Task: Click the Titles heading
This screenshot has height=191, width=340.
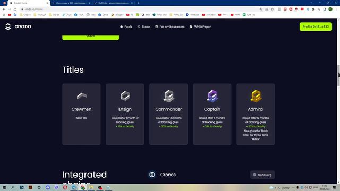Action: 73,70
